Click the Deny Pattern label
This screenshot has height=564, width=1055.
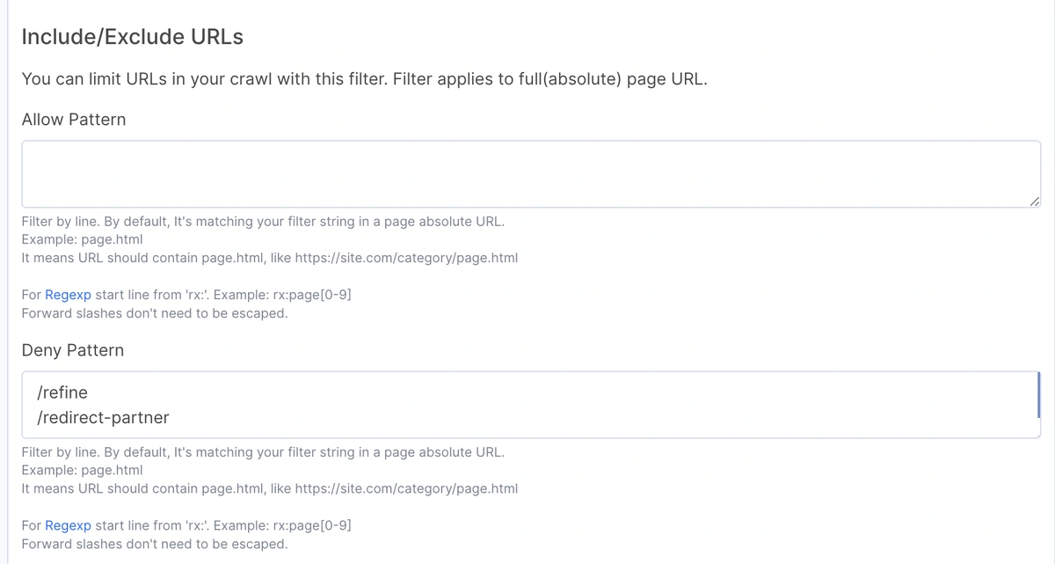point(73,350)
